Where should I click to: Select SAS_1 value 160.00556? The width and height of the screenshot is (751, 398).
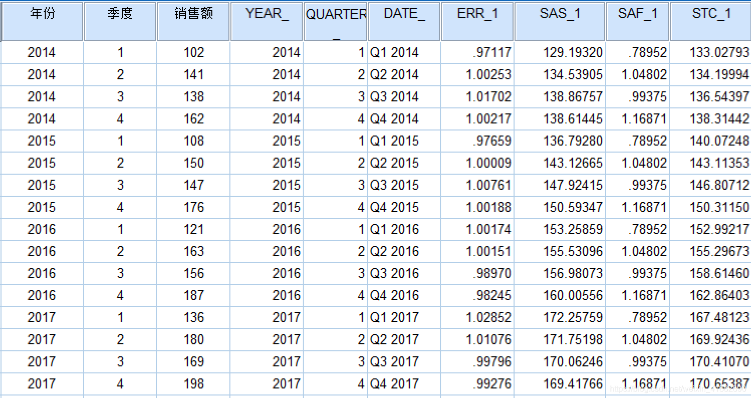click(x=560, y=296)
